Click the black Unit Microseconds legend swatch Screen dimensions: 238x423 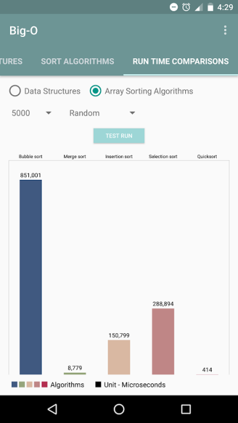tap(99, 385)
